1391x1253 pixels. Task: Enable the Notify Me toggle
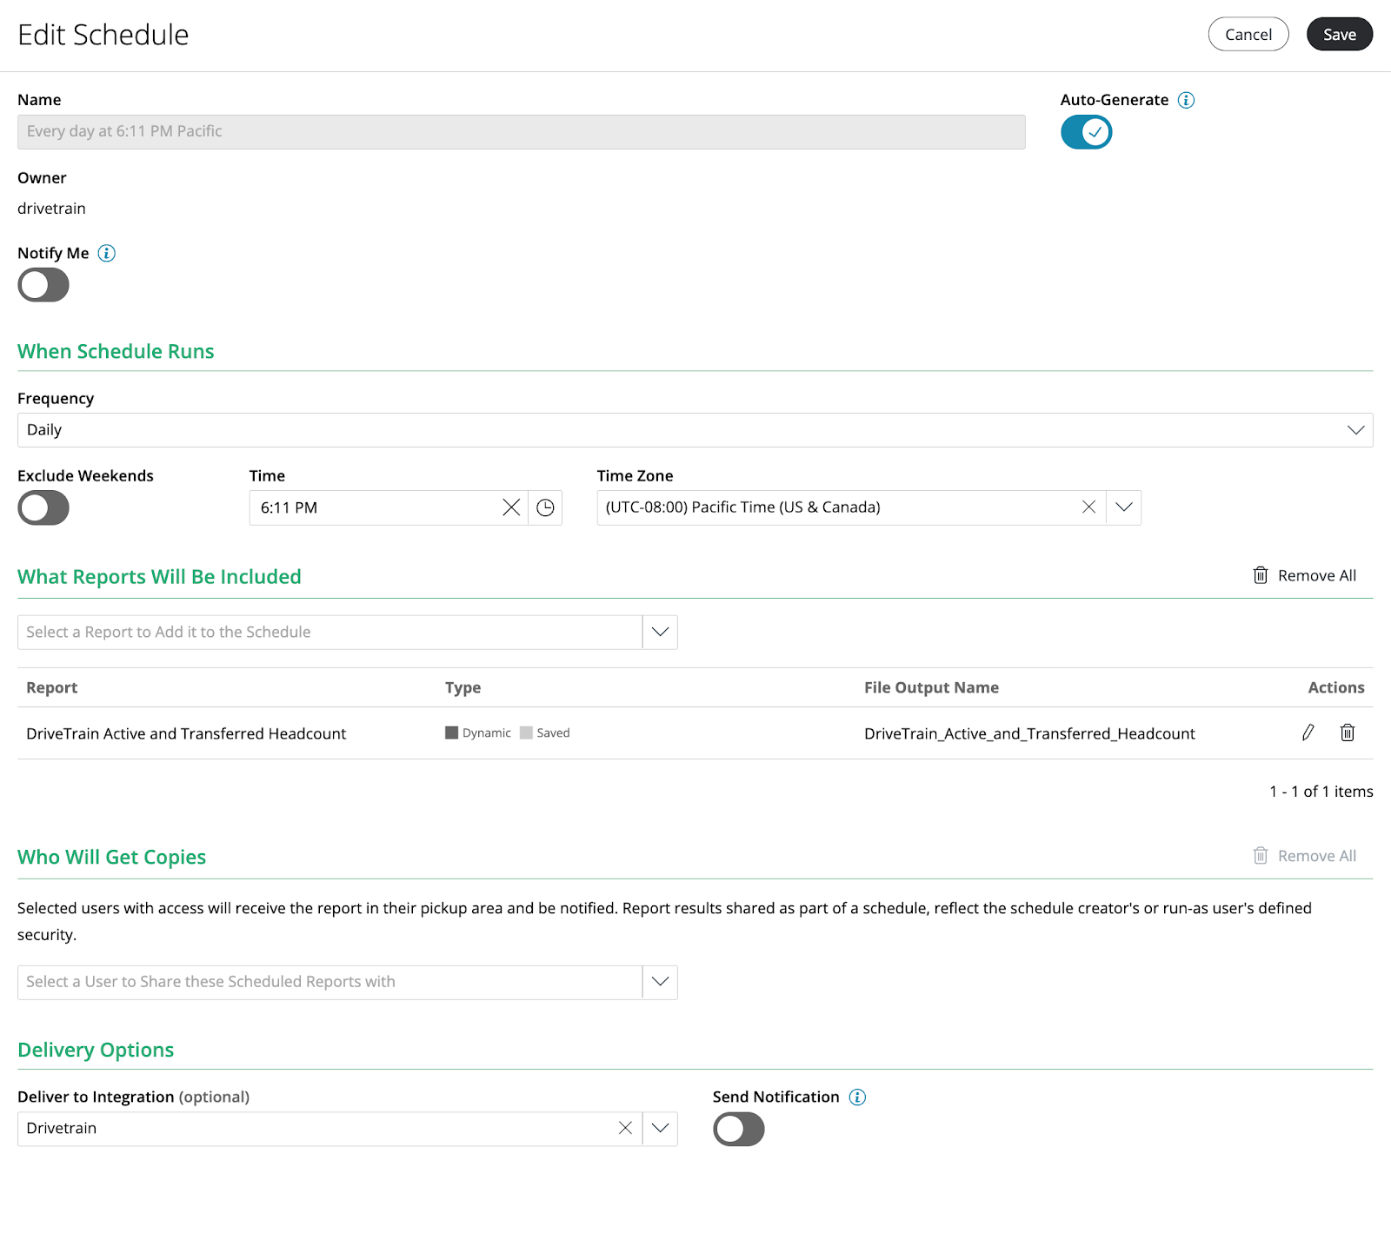43,285
